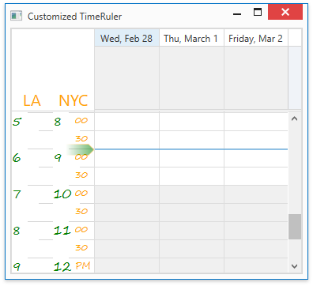This screenshot has width=313, height=286.
Task: Click the scroll up arrow
Action: tap(295, 119)
